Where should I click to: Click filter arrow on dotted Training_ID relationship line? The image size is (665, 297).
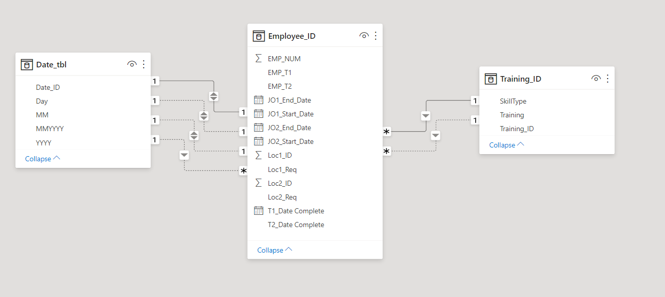pos(435,136)
